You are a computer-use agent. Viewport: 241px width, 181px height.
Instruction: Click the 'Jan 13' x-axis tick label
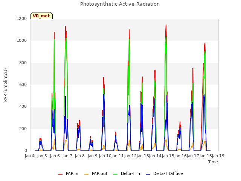coord(143,156)
